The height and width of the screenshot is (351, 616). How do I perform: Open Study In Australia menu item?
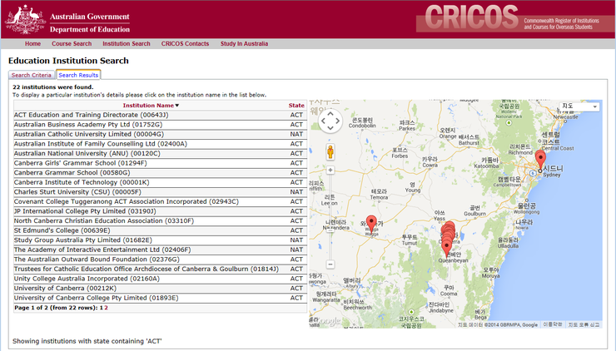(245, 43)
